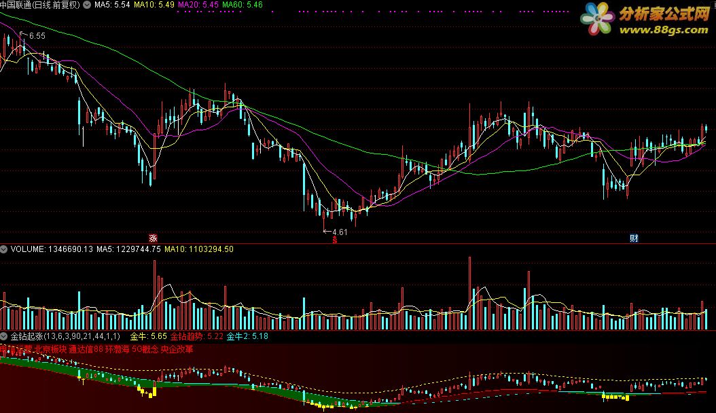Click the volume MA10: 1103294.50 label
This screenshot has height=413, width=716.
pyautogui.click(x=198, y=249)
